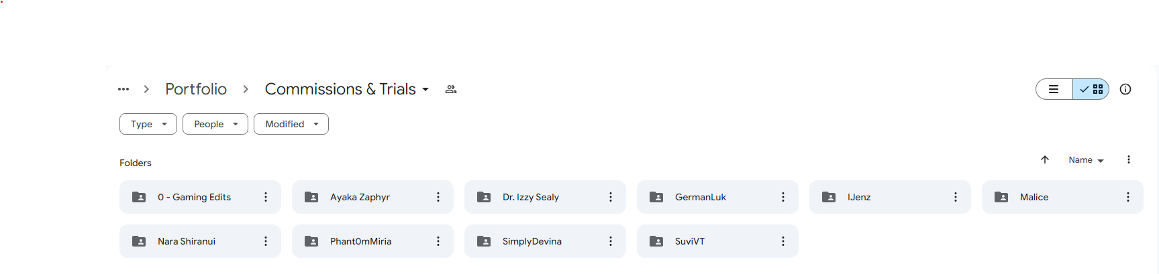Navigate to the Portfolio breadcrumb
The width and height of the screenshot is (1159, 274).
coord(196,89)
